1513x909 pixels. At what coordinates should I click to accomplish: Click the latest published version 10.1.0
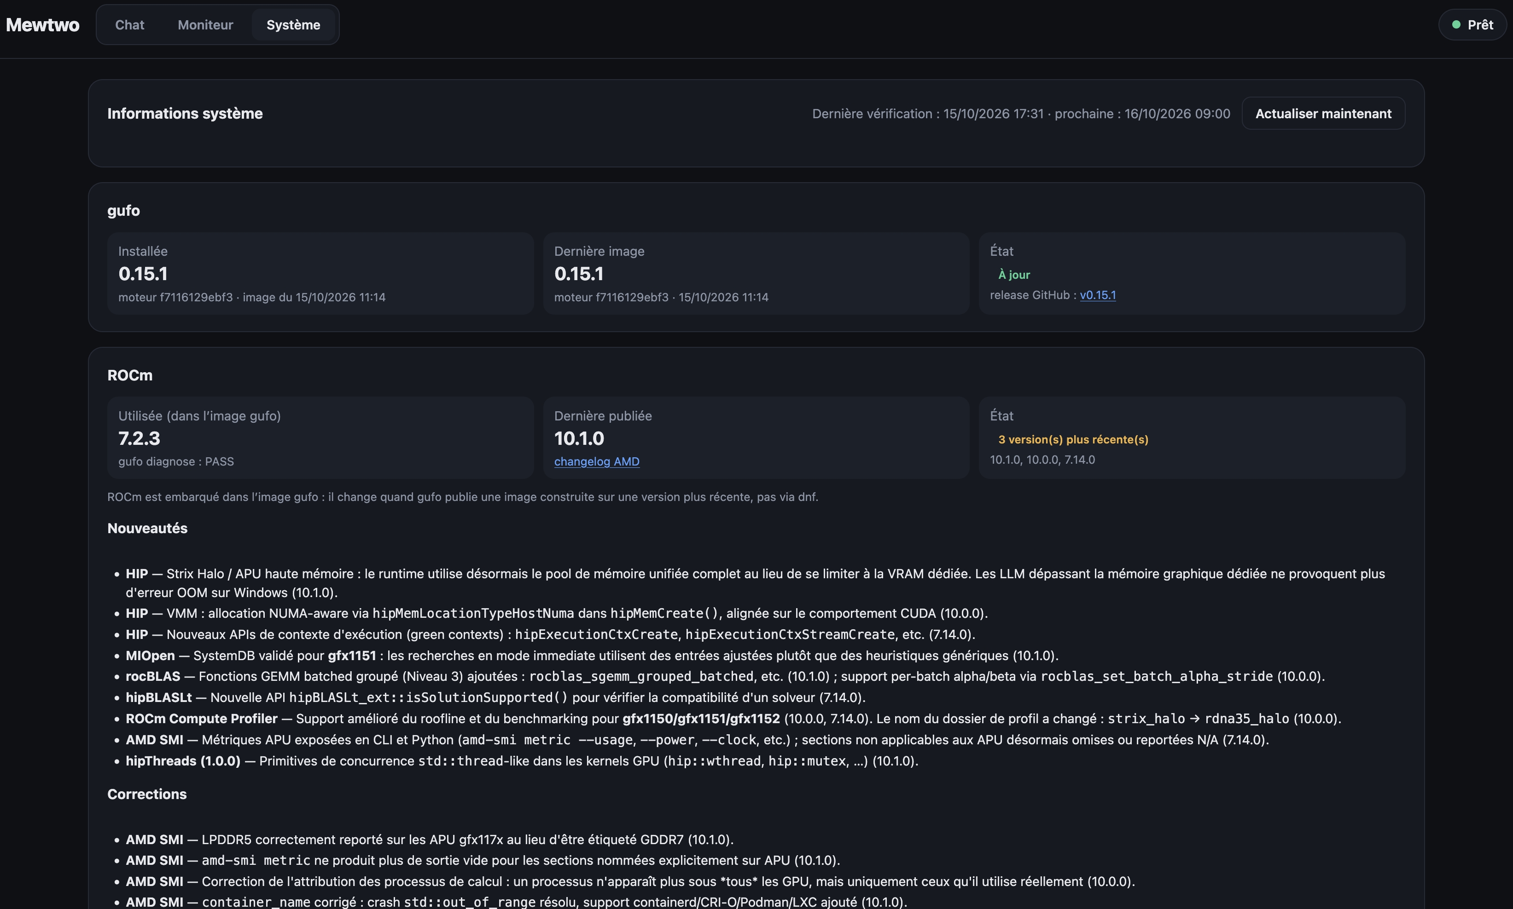(579, 438)
